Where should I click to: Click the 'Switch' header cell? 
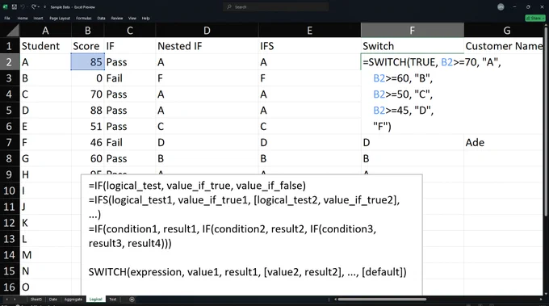pyautogui.click(x=412, y=46)
